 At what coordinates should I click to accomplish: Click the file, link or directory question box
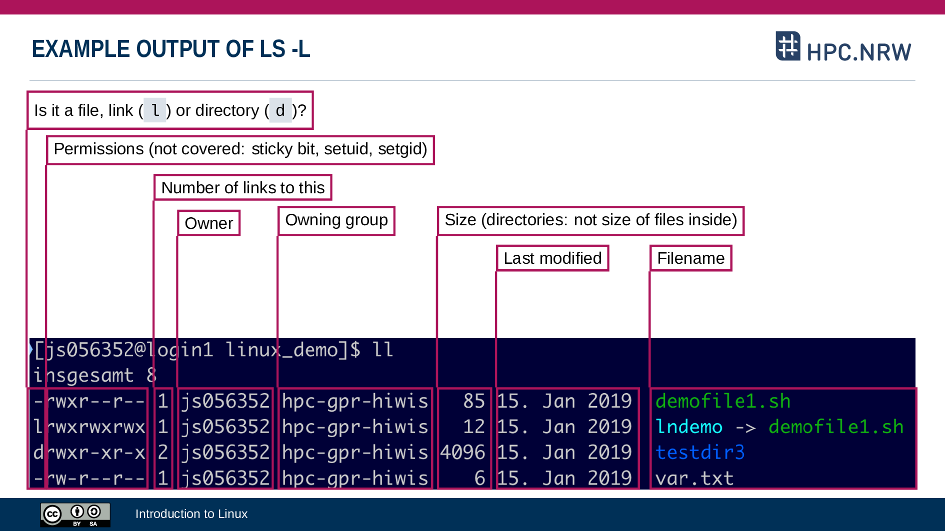click(x=170, y=110)
